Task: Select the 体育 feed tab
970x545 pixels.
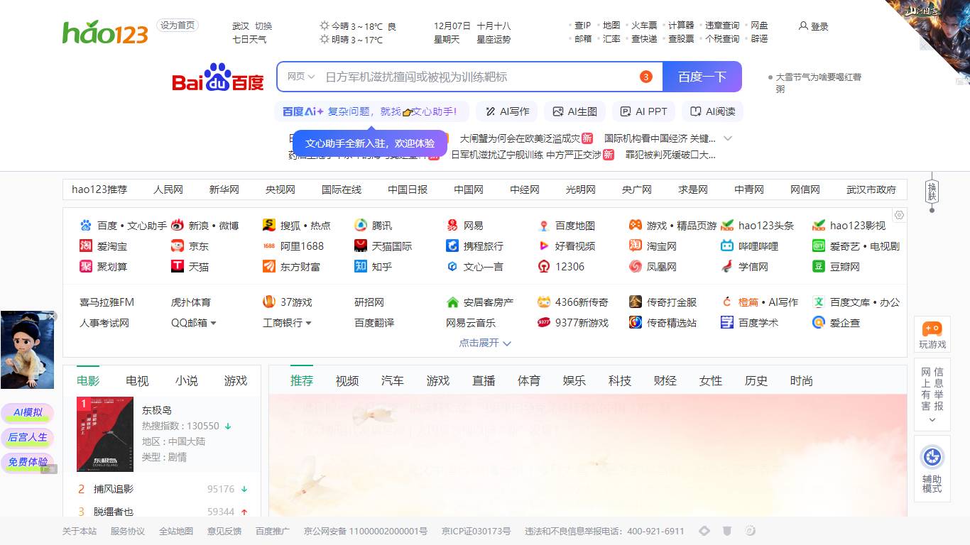Action: pyautogui.click(x=528, y=381)
